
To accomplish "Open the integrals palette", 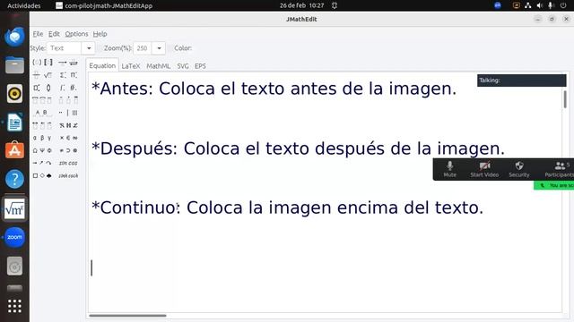I will (68, 88).
